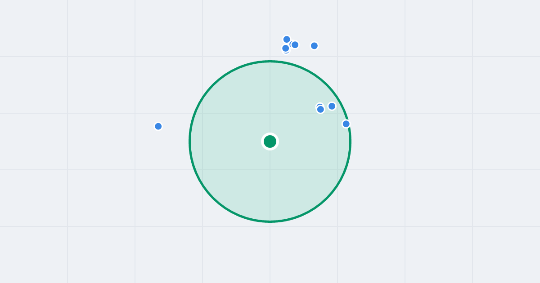Select the topmost blue dot in the cluster above circle

[x=287, y=39]
